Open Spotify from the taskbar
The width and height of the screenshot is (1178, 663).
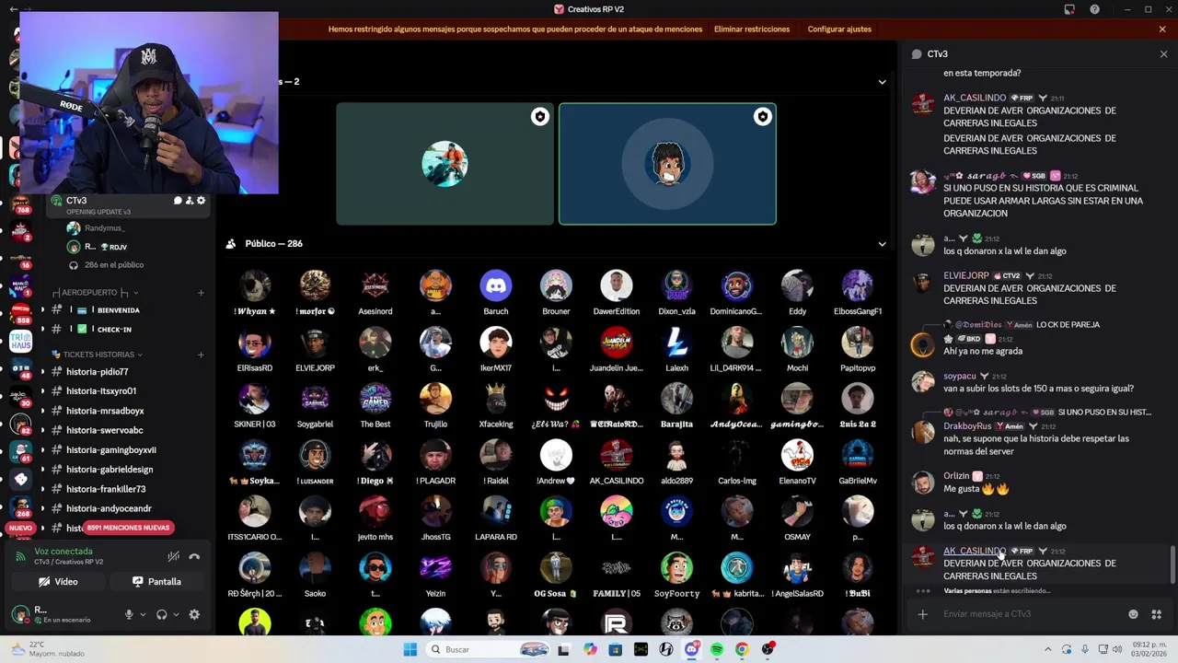pyautogui.click(x=717, y=649)
